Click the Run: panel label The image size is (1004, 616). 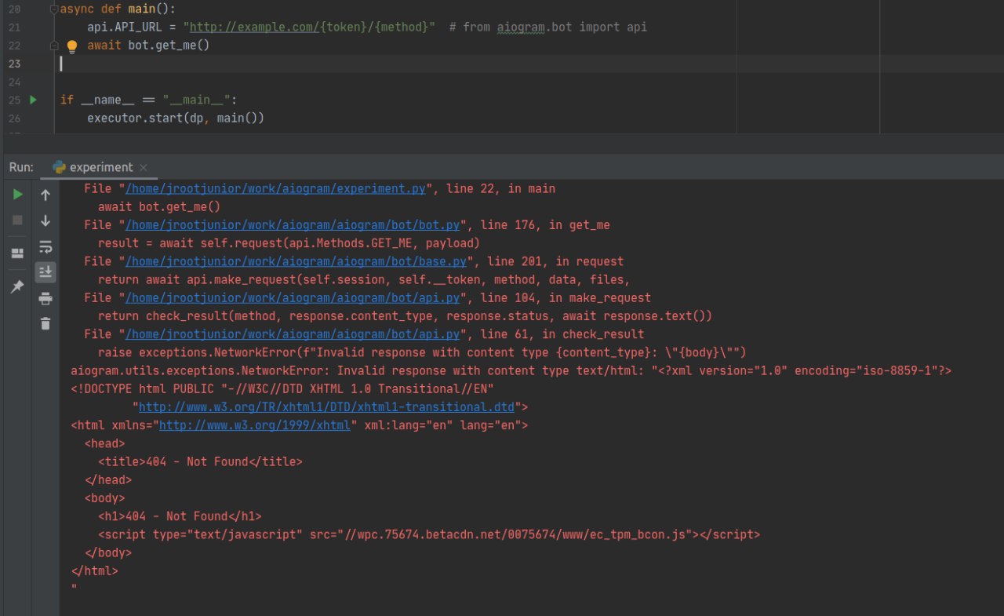point(21,167)
